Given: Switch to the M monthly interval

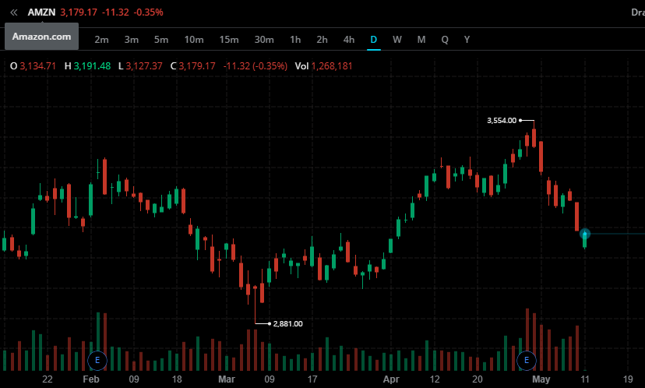Looking at the screenshot, I should tap(421, 40).
